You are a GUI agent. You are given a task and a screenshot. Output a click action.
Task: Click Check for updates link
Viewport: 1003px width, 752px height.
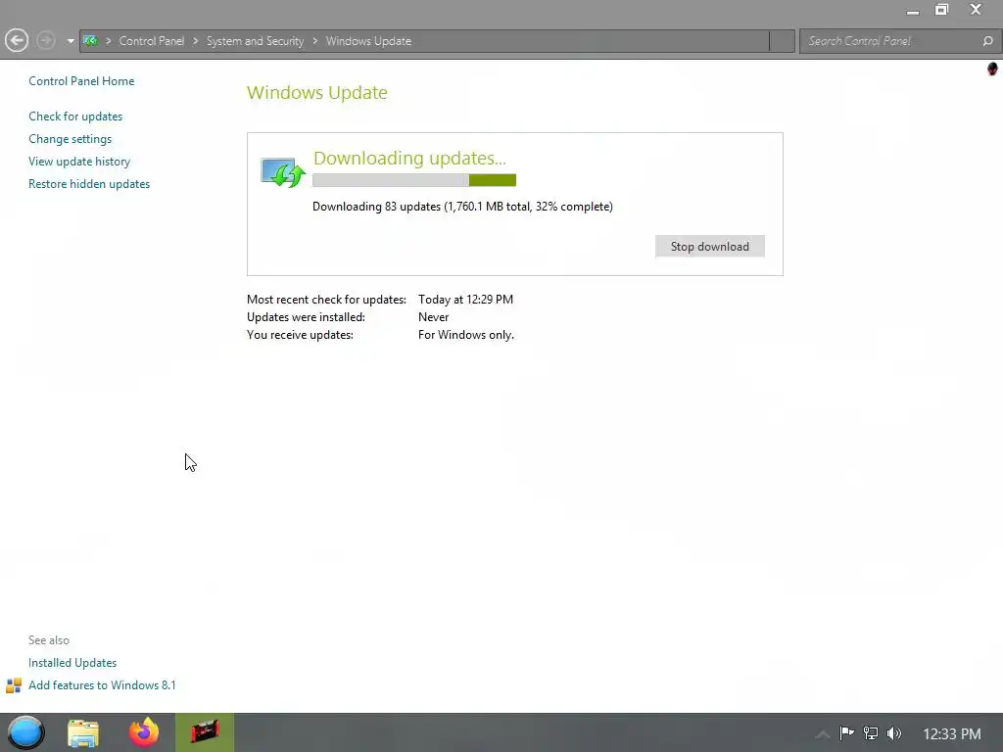pyautogui.click(x=75, y=117)
